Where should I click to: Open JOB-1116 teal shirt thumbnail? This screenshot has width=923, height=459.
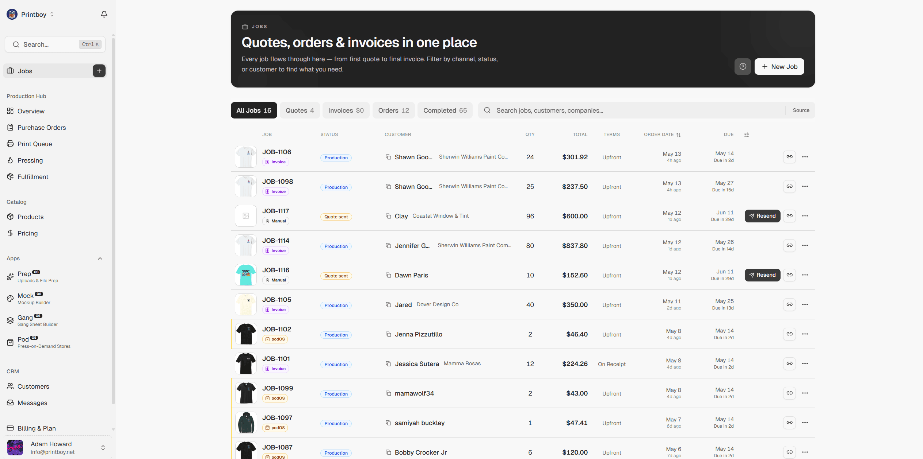click(x=246, y=275)
